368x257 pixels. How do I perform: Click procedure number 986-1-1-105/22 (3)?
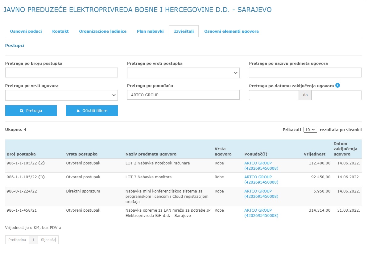pyautogui.click(x=26, y=177)
